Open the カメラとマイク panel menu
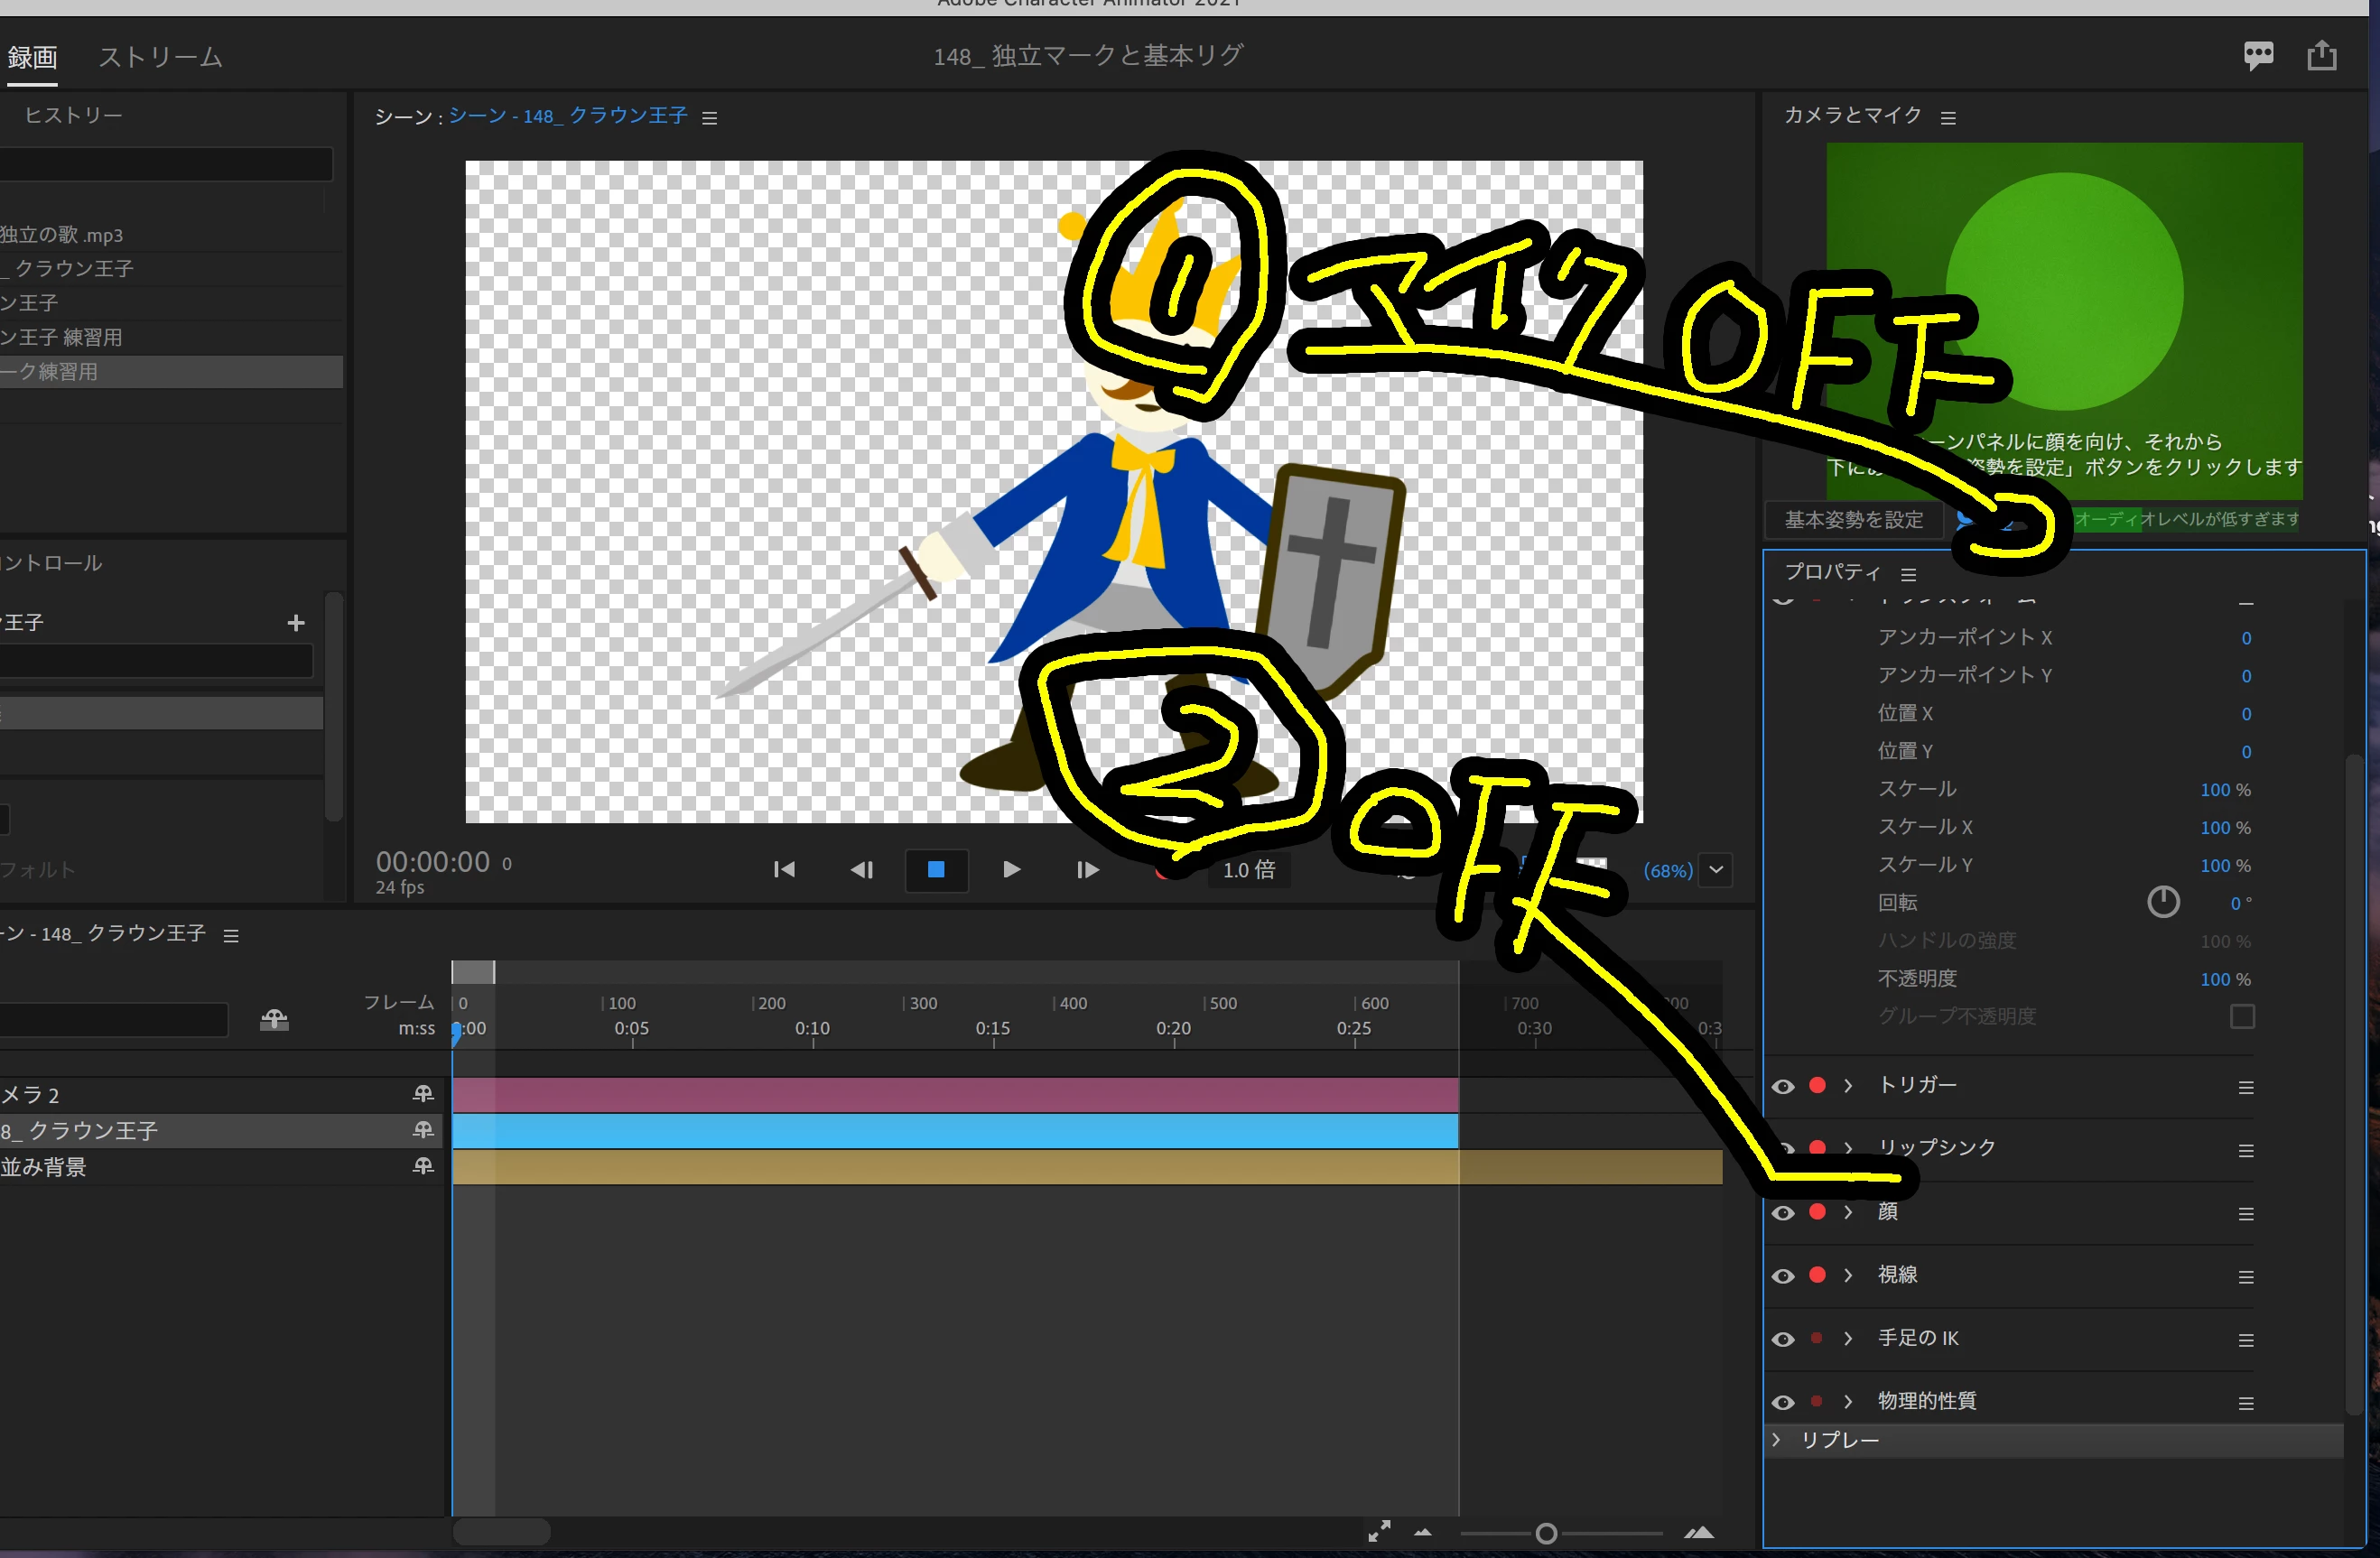 pos(1948,118)
